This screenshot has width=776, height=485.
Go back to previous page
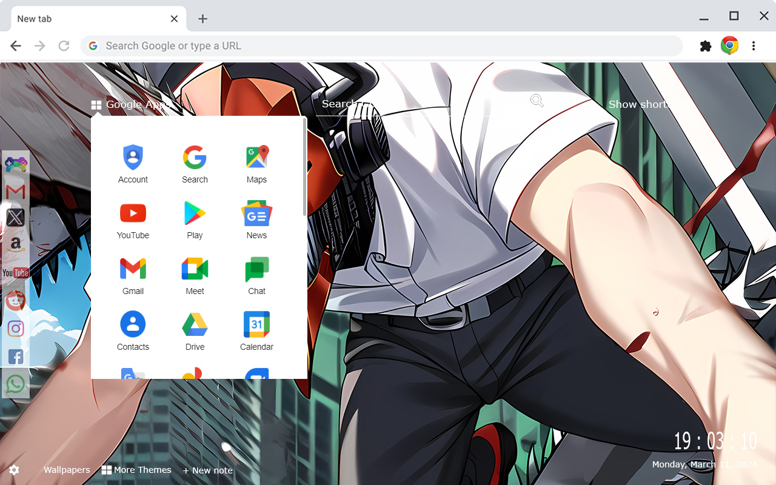point(16,46)
